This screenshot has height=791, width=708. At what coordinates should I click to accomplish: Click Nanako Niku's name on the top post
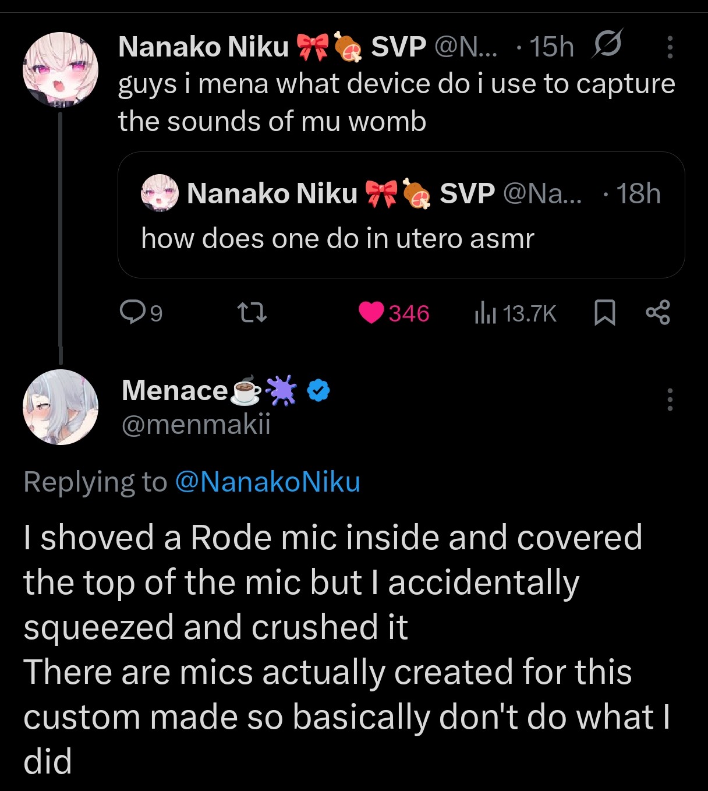pyautogui.click(x=203, y=47)
